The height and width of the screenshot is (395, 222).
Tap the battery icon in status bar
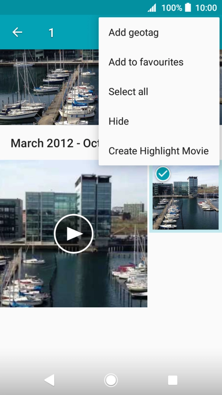[188, 8]
